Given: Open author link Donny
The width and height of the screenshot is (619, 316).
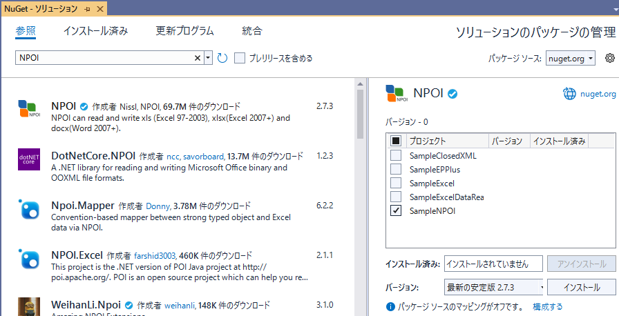Looking at the screenshot, I should click(x=159, y=206).
